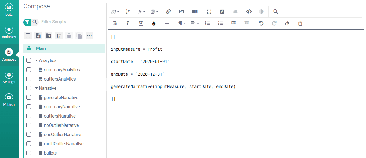Insert a horizontal line
The image size is (366, 158).
(x=167, y=23)
